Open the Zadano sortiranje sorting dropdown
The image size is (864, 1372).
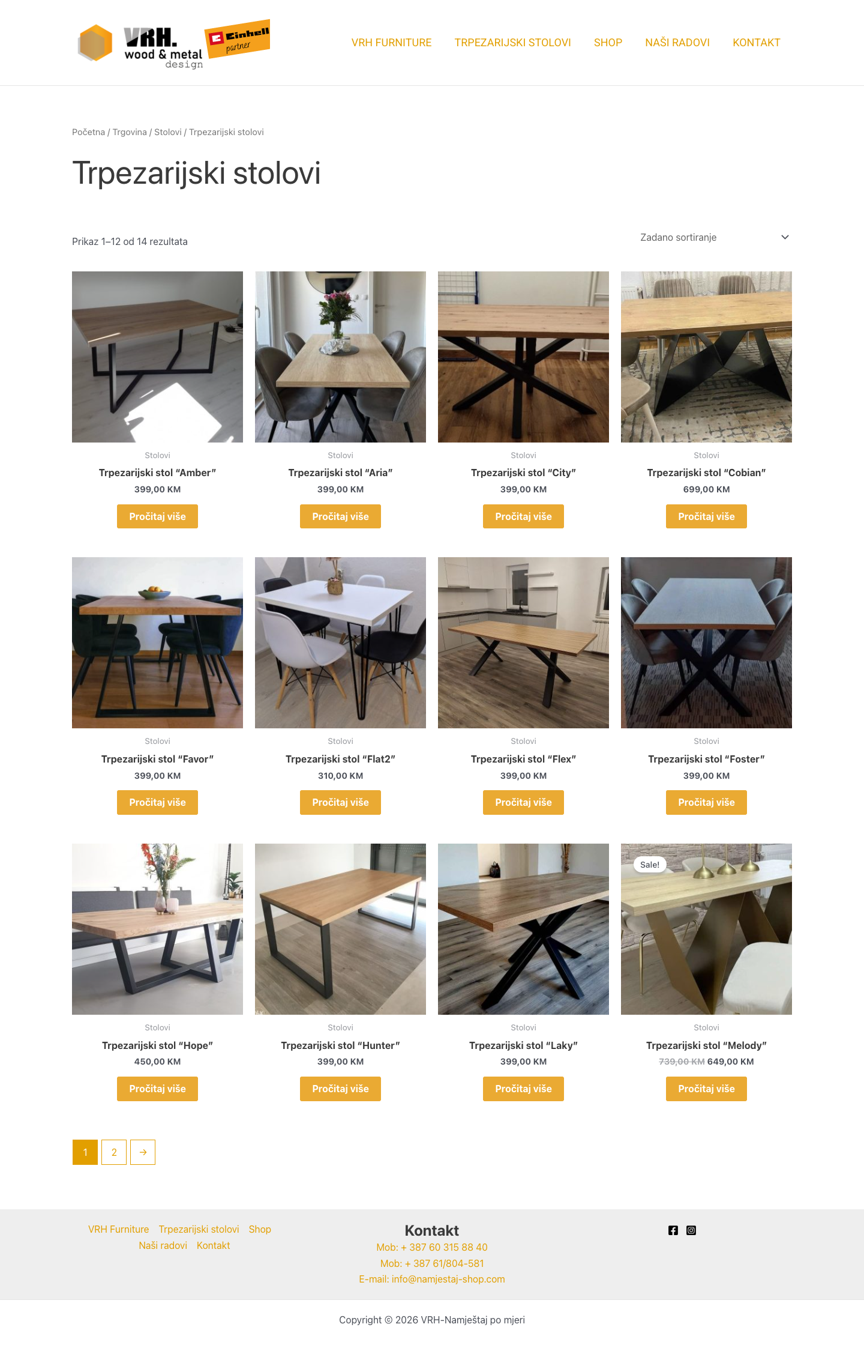pos(714,237)
